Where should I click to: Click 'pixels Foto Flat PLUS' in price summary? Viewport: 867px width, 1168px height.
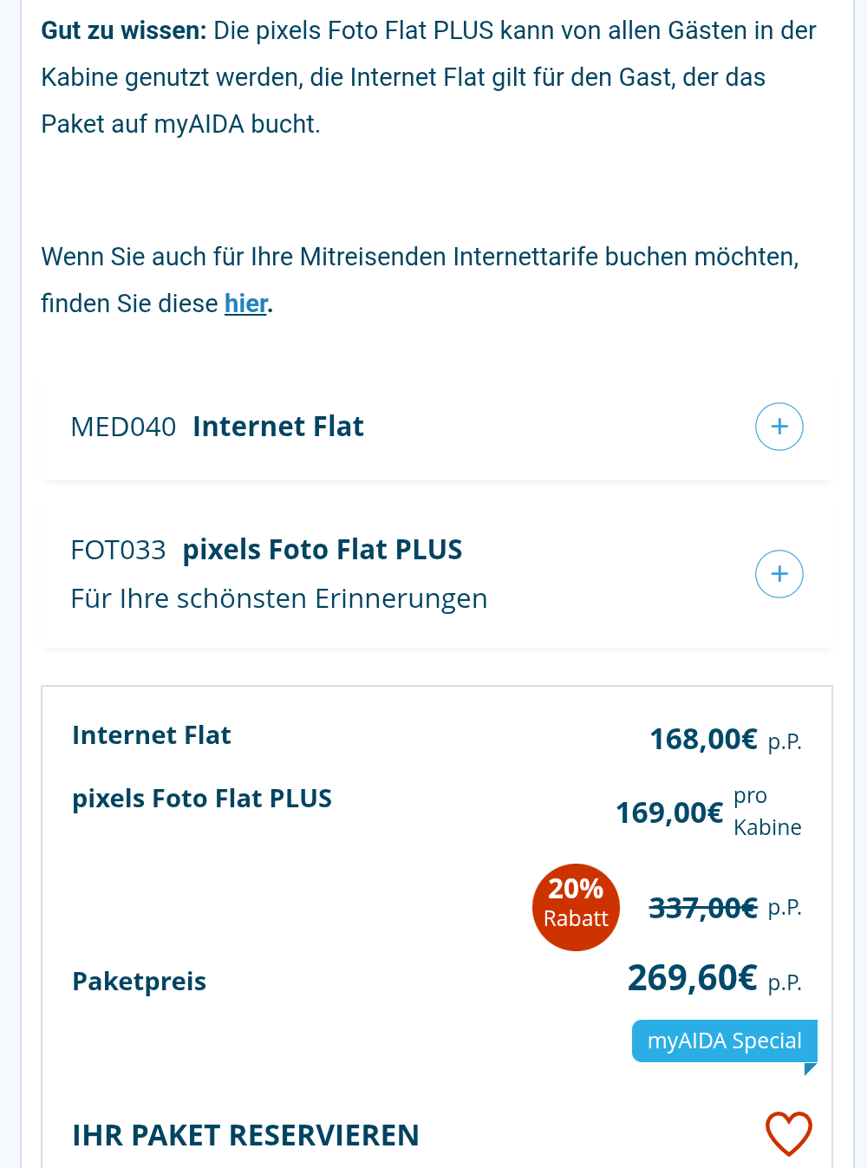(x=201, y=799)
